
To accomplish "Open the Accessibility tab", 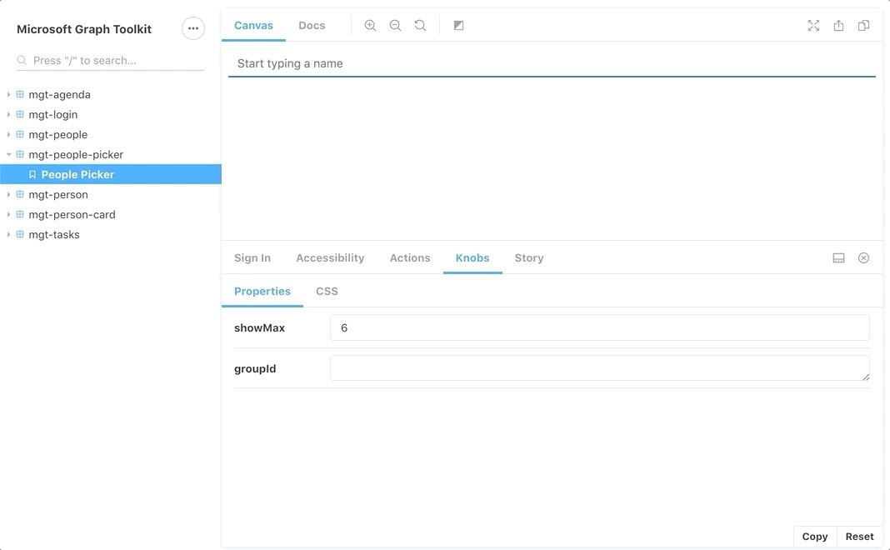I will (x=330, y=258).
